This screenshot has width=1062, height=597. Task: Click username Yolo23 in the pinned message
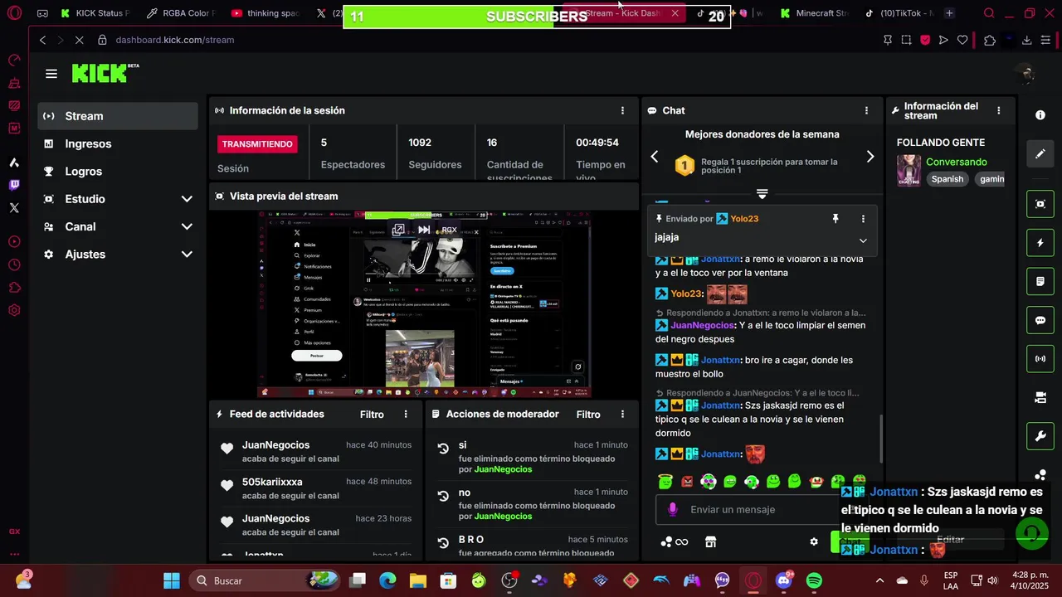(x=744, y=219)
